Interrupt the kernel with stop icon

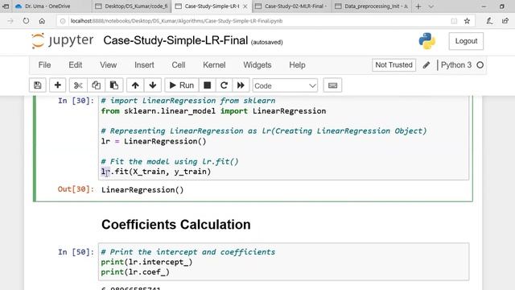(x=208, y=85)
